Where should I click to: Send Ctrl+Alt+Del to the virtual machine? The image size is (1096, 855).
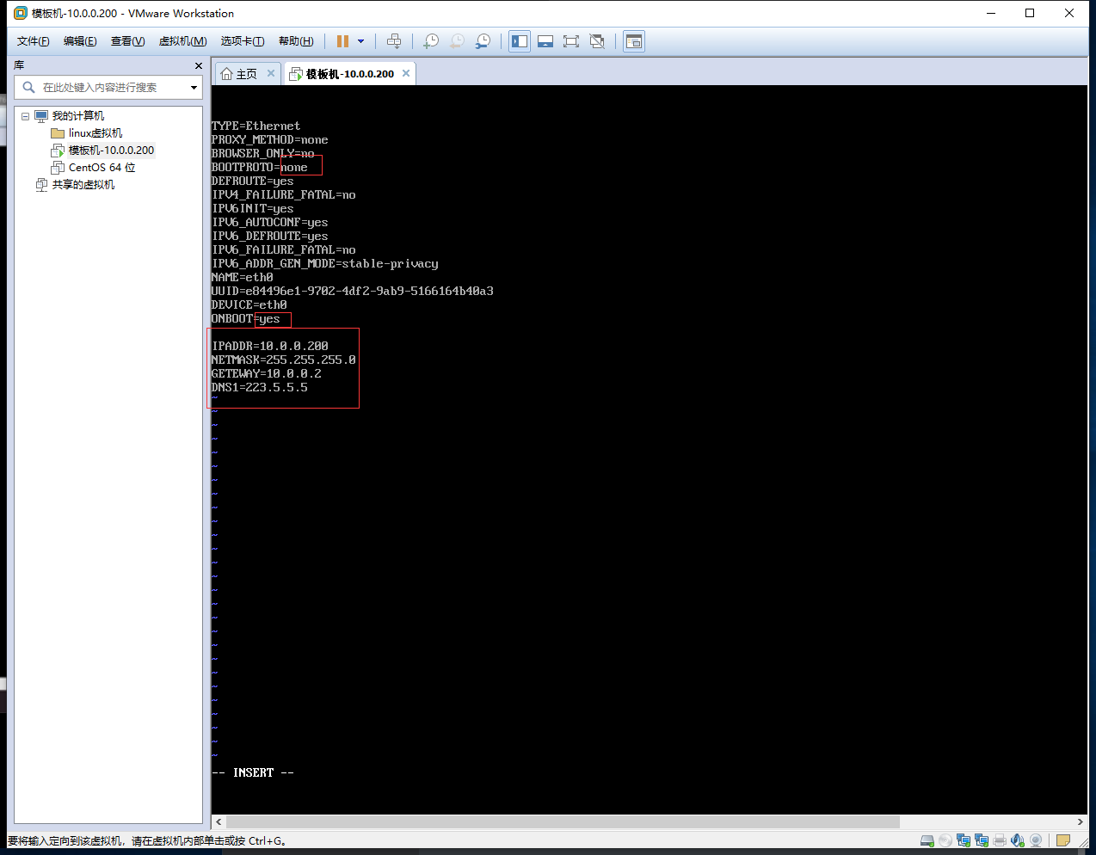(394, 41)
